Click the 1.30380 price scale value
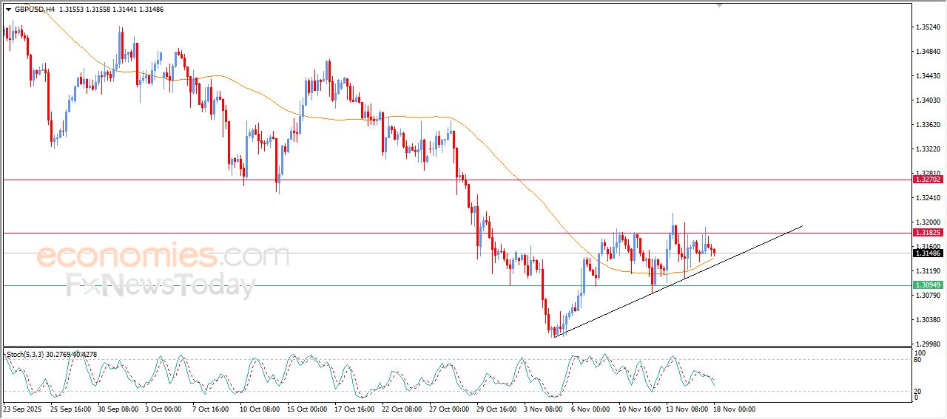The width and height of the screenshot is (947, 419). (x=928, y=320)
